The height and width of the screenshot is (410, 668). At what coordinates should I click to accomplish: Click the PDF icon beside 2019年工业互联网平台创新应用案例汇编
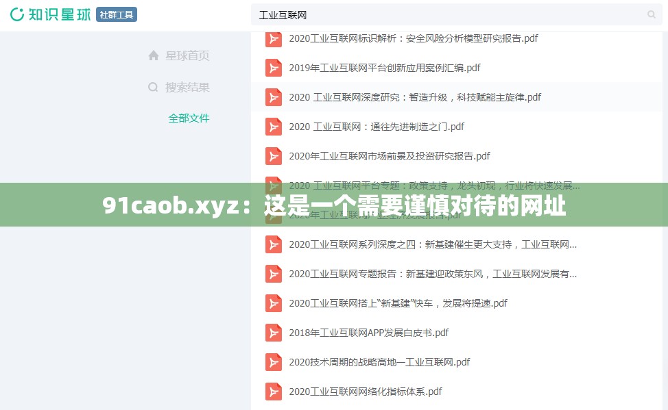(273, 68)
